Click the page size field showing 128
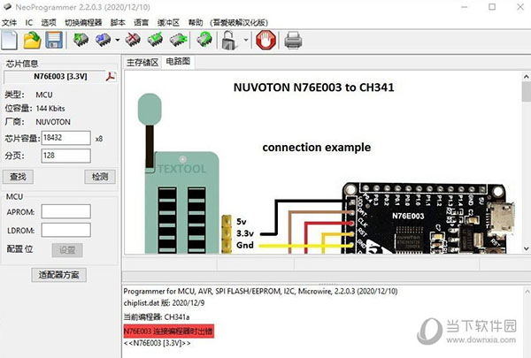The width and height of the screenshot is (531, 358). (x=66, y=156)
